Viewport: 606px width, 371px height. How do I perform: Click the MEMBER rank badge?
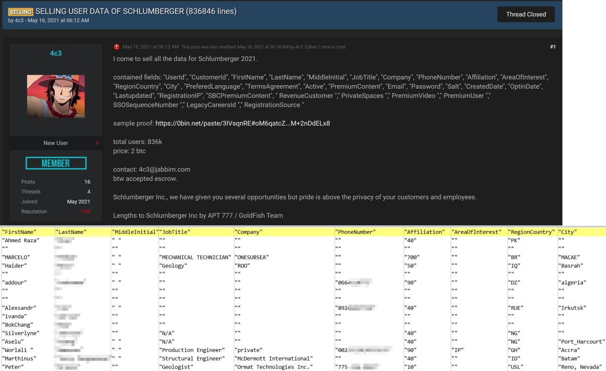[x=56, y=163]
